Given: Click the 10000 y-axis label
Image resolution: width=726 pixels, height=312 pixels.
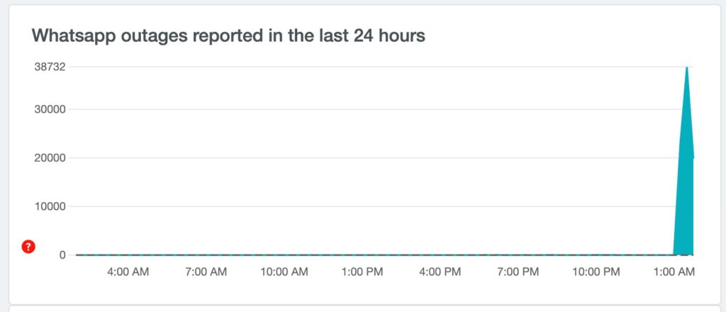Looking at the screenshot, I should [50, 206].
